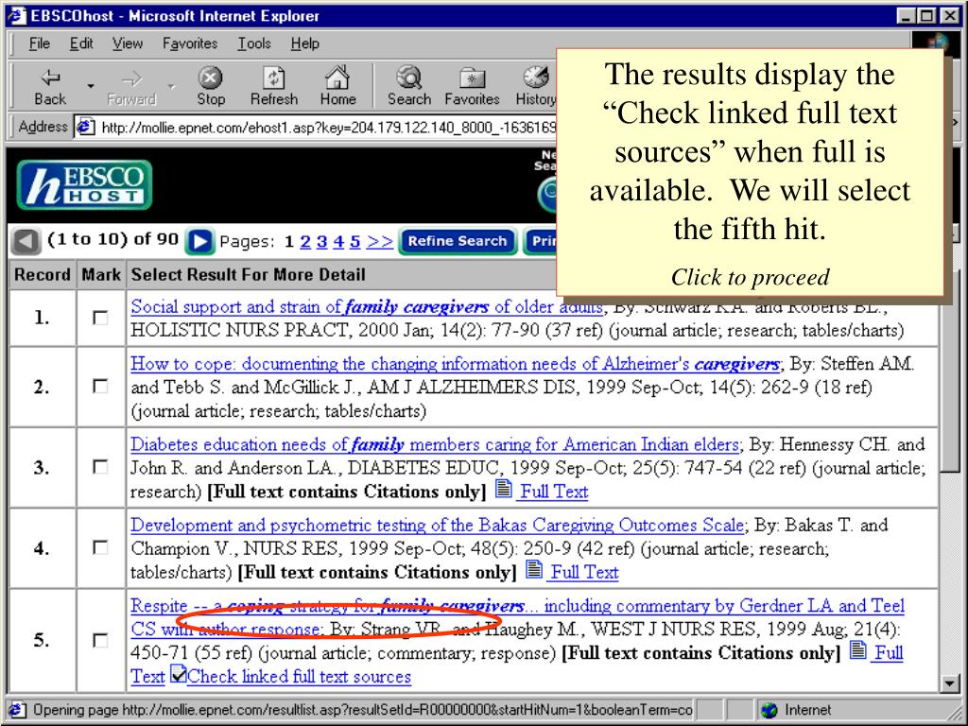968x726 pixels.
Task: Open the File menu
Action: pyautogui.click(x=39, y=43)
